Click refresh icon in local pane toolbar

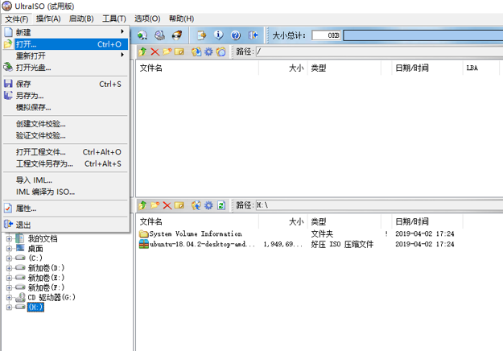click(x=221, y=205)
